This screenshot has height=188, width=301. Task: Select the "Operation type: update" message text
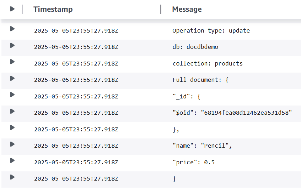pos(211,31)
